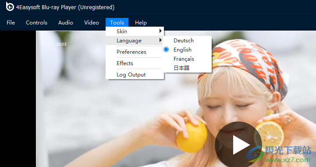316x167 pixels.
Task: Open the Help menu
Action: click(x=141, y=22)
